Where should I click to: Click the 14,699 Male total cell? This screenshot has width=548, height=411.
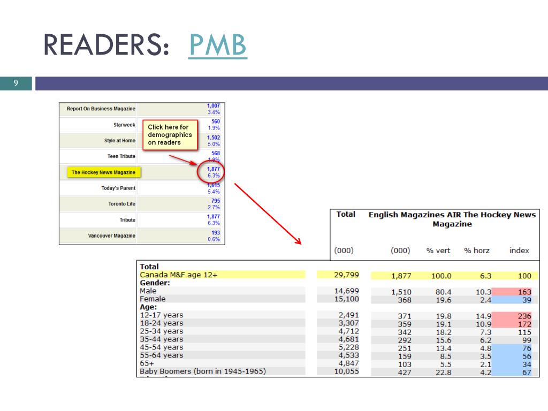pos(346,291)
